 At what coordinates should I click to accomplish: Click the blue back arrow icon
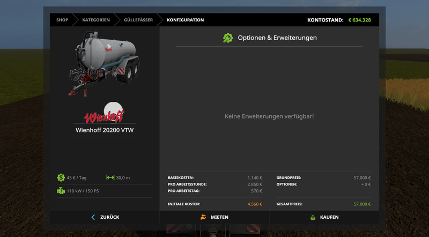click(93, 217)
